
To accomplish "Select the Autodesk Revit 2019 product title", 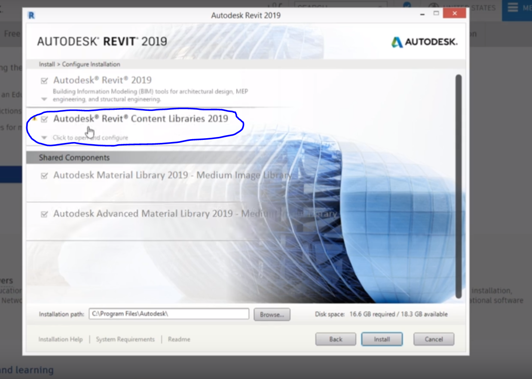I will tap(102, 80).
